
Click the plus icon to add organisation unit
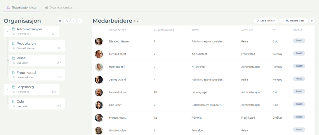click(x=80, y=21)
